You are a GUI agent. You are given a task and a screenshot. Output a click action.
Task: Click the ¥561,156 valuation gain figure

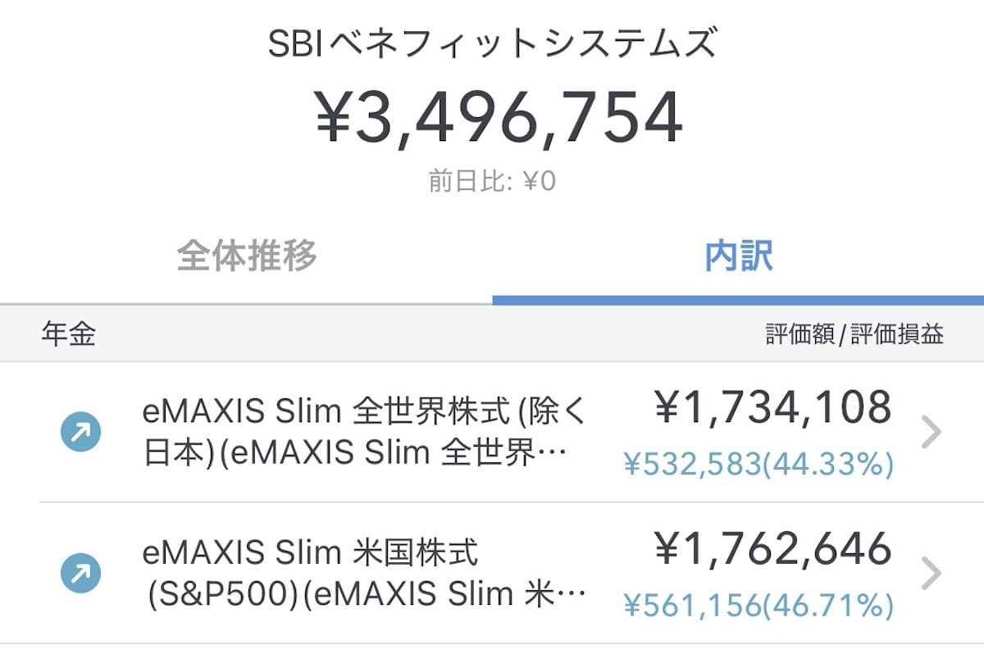coord(693,606)
